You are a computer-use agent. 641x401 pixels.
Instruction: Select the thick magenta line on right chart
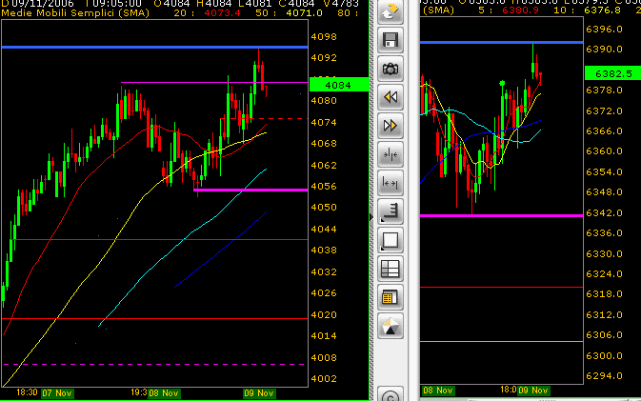click(x=502, y=215)
